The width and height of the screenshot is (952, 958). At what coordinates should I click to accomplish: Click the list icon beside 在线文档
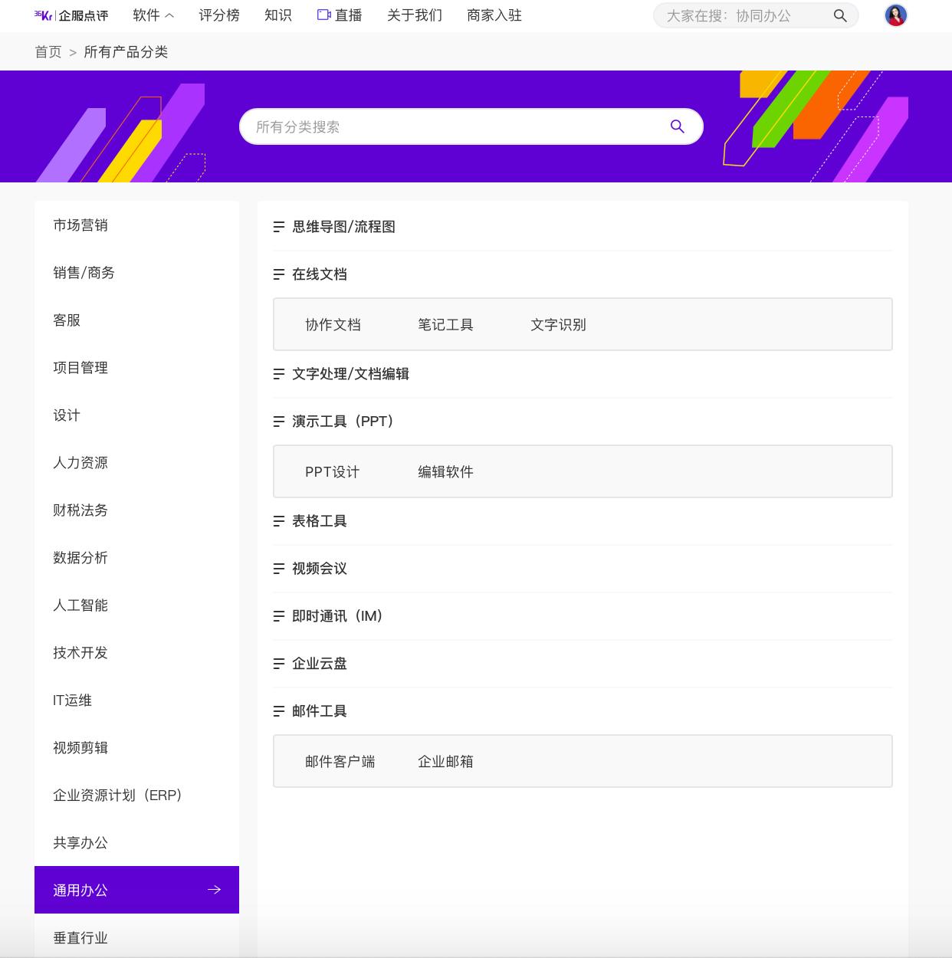point(278,274)
